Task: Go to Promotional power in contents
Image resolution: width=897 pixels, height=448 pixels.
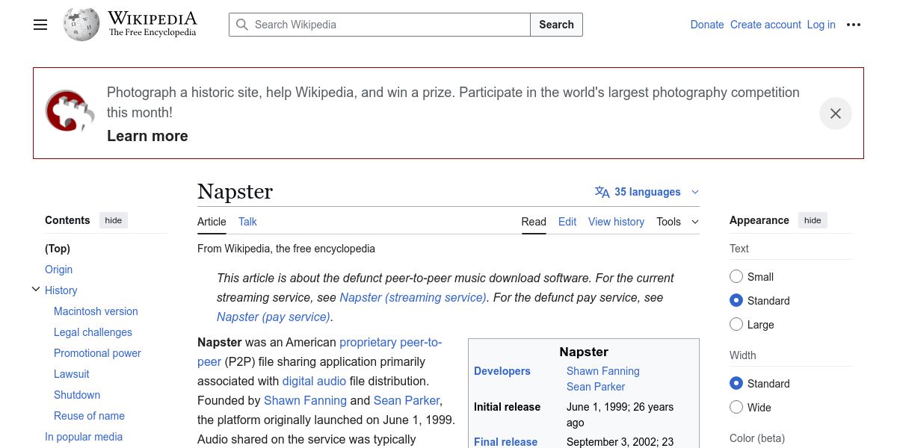Action: [x=97, y=353]
